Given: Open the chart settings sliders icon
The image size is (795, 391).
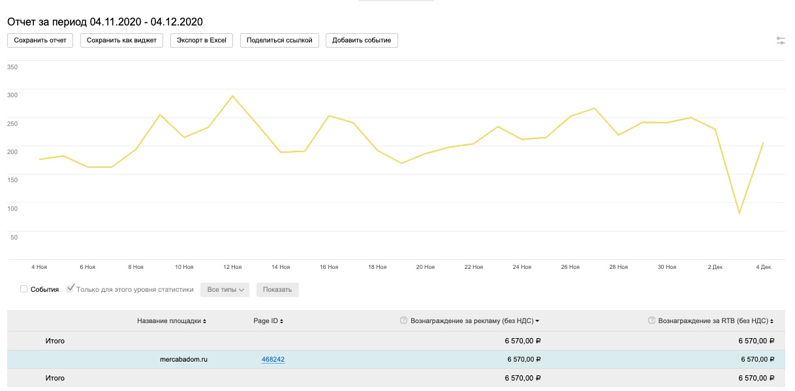Looking at the screenshot, I should (x=781, y=40).
